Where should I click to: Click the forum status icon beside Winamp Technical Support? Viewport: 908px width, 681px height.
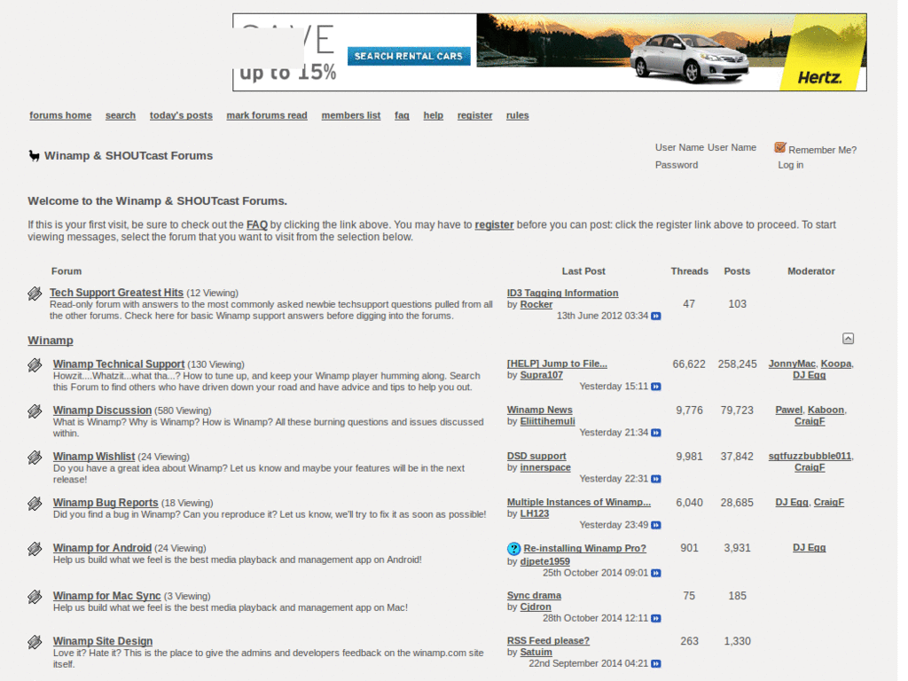coord(35,365)
